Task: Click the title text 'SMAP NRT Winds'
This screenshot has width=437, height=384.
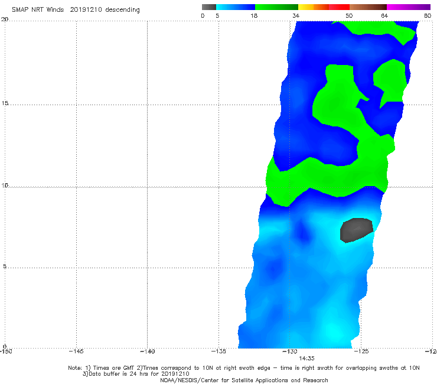Action: point(38,10)
